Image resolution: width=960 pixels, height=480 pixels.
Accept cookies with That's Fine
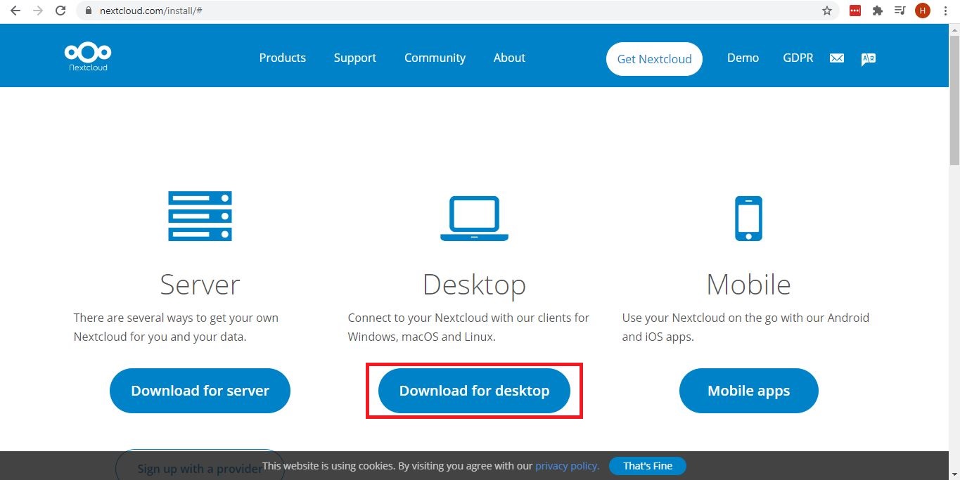coord(646,465)
